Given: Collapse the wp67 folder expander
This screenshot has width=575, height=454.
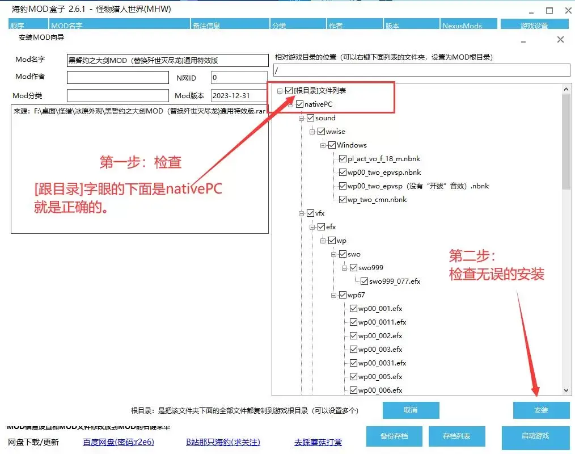Looking at the screenshot, I should click(x=334, y=295).
